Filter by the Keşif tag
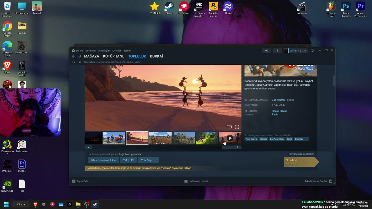 (290, 139)
